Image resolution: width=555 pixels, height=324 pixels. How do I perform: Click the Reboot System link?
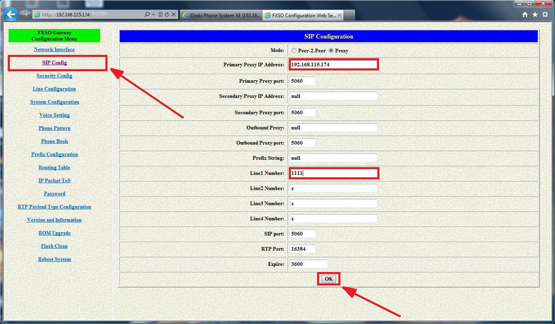(55, 259)
